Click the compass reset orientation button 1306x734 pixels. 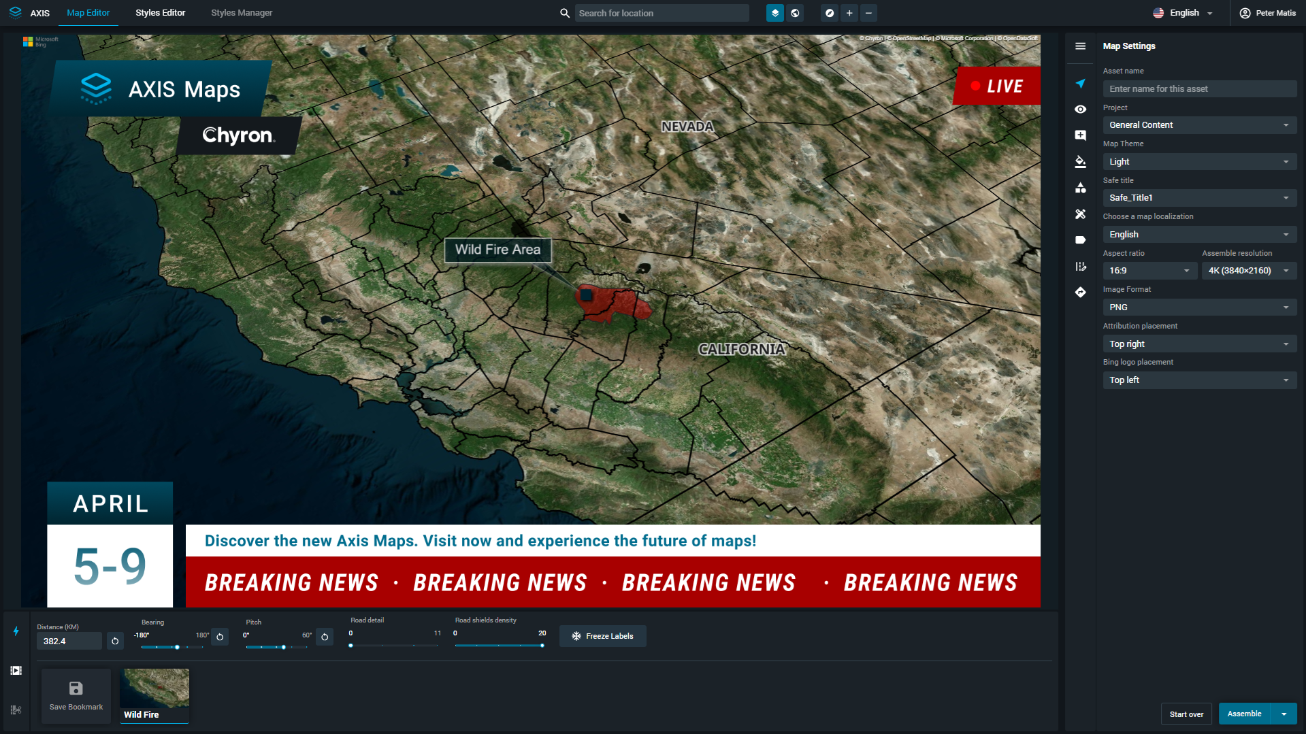[x=829, y=13]
